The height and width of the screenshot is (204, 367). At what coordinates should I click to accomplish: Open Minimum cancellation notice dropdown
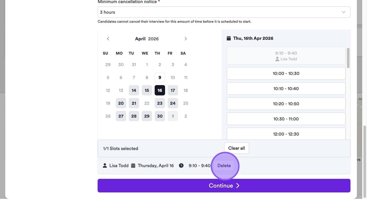click(224, 12)
